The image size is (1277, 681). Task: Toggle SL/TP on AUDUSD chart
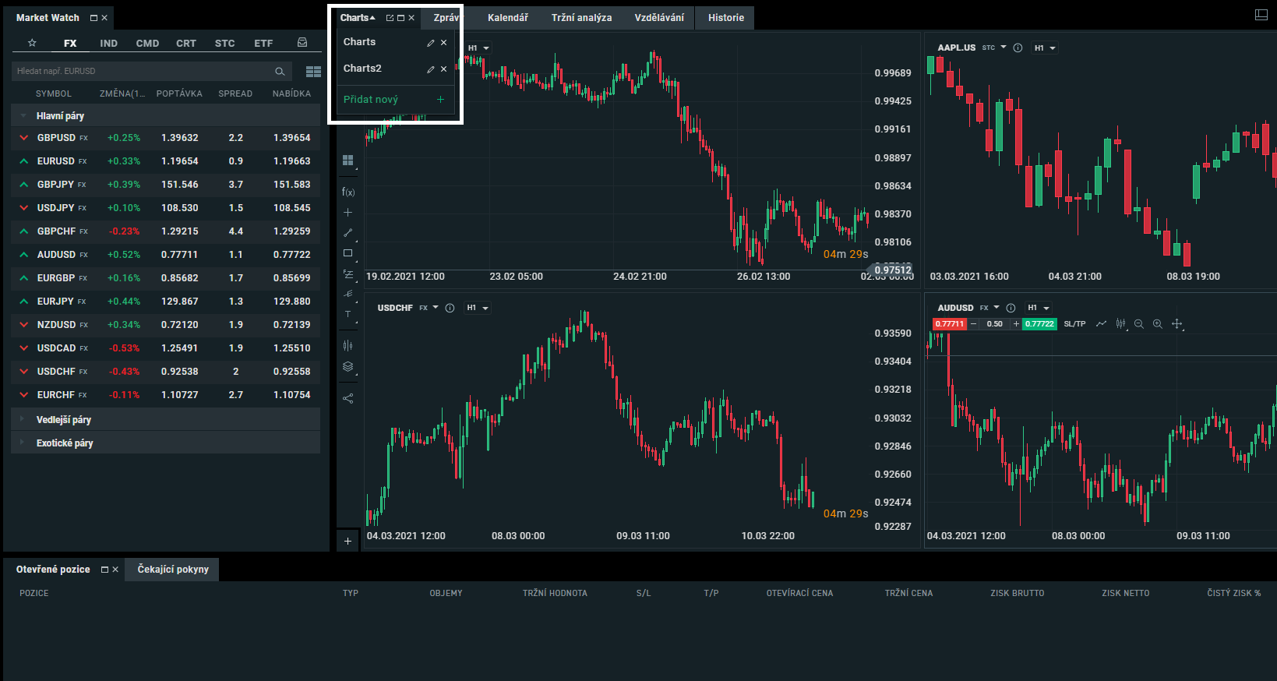pos(1074,324)
